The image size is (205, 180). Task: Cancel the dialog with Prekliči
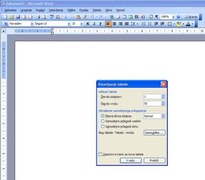154,160
